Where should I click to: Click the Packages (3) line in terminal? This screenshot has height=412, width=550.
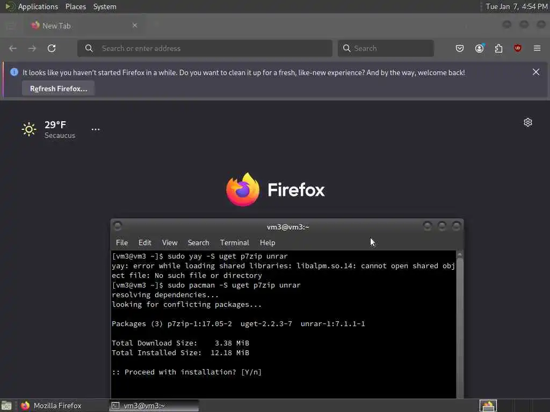[238, 323]
